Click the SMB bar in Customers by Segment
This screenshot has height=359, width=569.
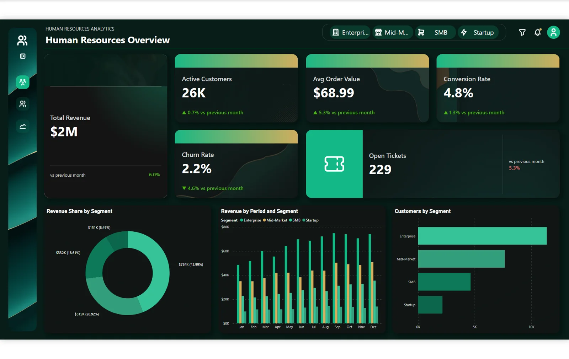click(x=444, y=282)
